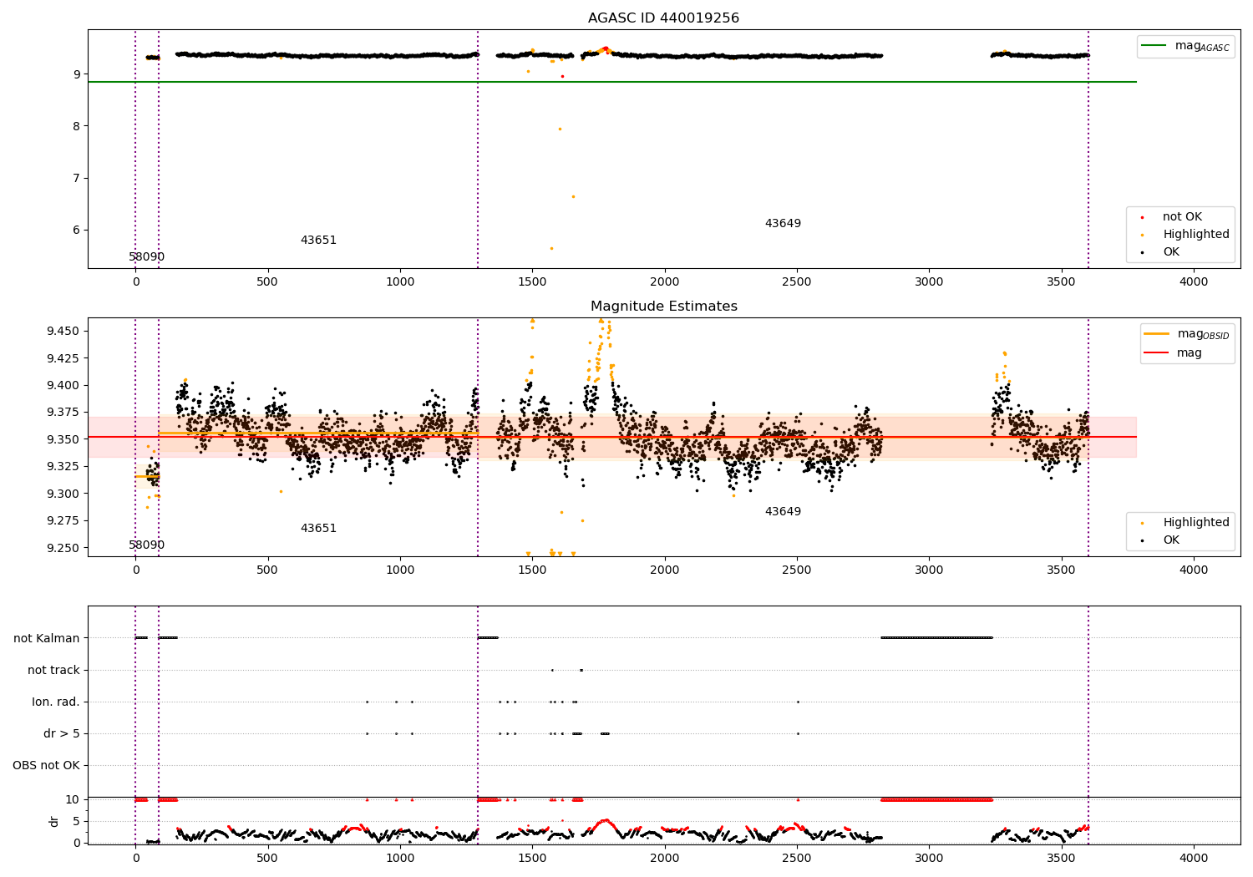Click the 9.325 y-axis tick label

[x=63, y=467]
